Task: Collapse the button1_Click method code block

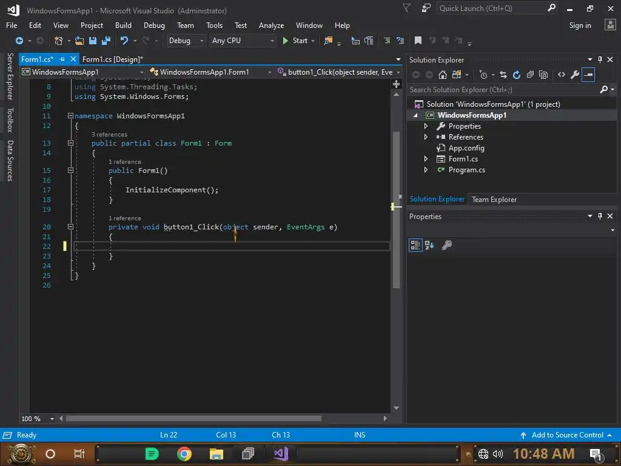Action: (x=70, y=227)
